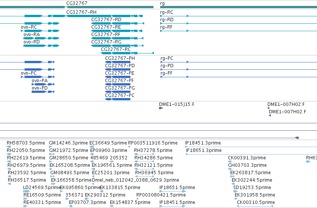Viewport: 317px width, 208px height.
Task: Select the ovo-RD transcript label
Action: (x=32, y=42)
